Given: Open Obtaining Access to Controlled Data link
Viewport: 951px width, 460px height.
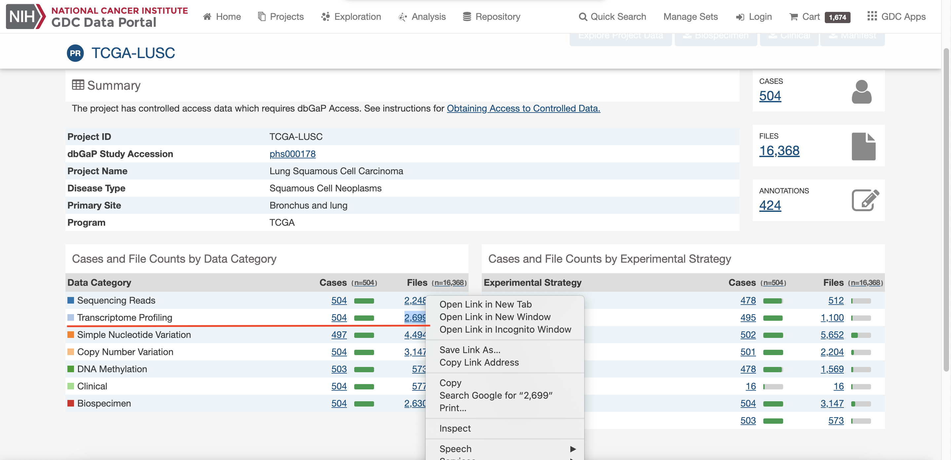Looking at the screenshot, I should [x=523, y=108].
